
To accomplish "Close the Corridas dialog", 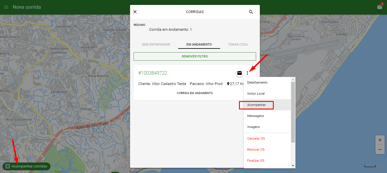I will pos(135,12).
